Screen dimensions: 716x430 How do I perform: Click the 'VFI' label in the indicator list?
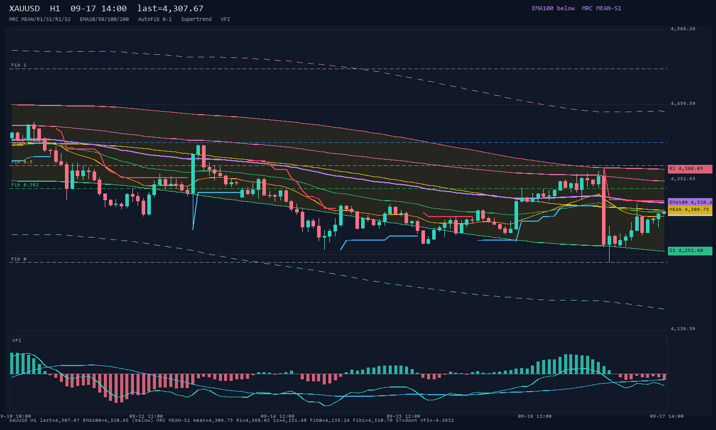coord(226,19)
